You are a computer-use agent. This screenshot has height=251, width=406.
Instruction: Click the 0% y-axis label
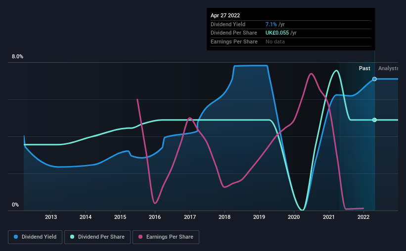point(15,205)
